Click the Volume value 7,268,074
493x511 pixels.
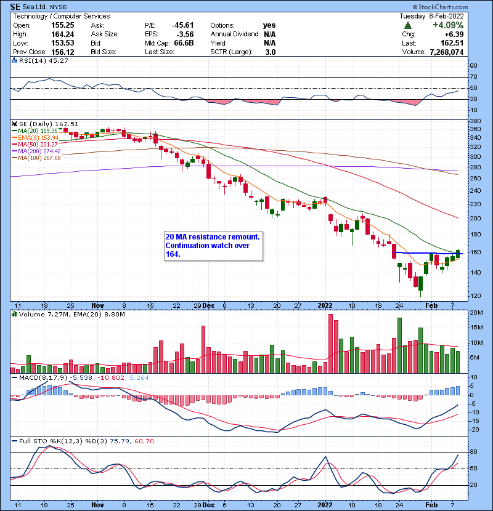click(447, 52)
